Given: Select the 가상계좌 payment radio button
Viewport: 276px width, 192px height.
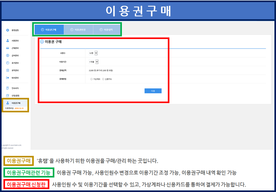Looking at the screenshot, I should point(91,79).
